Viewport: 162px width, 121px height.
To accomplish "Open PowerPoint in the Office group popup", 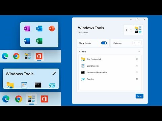I will click(52, 29).
